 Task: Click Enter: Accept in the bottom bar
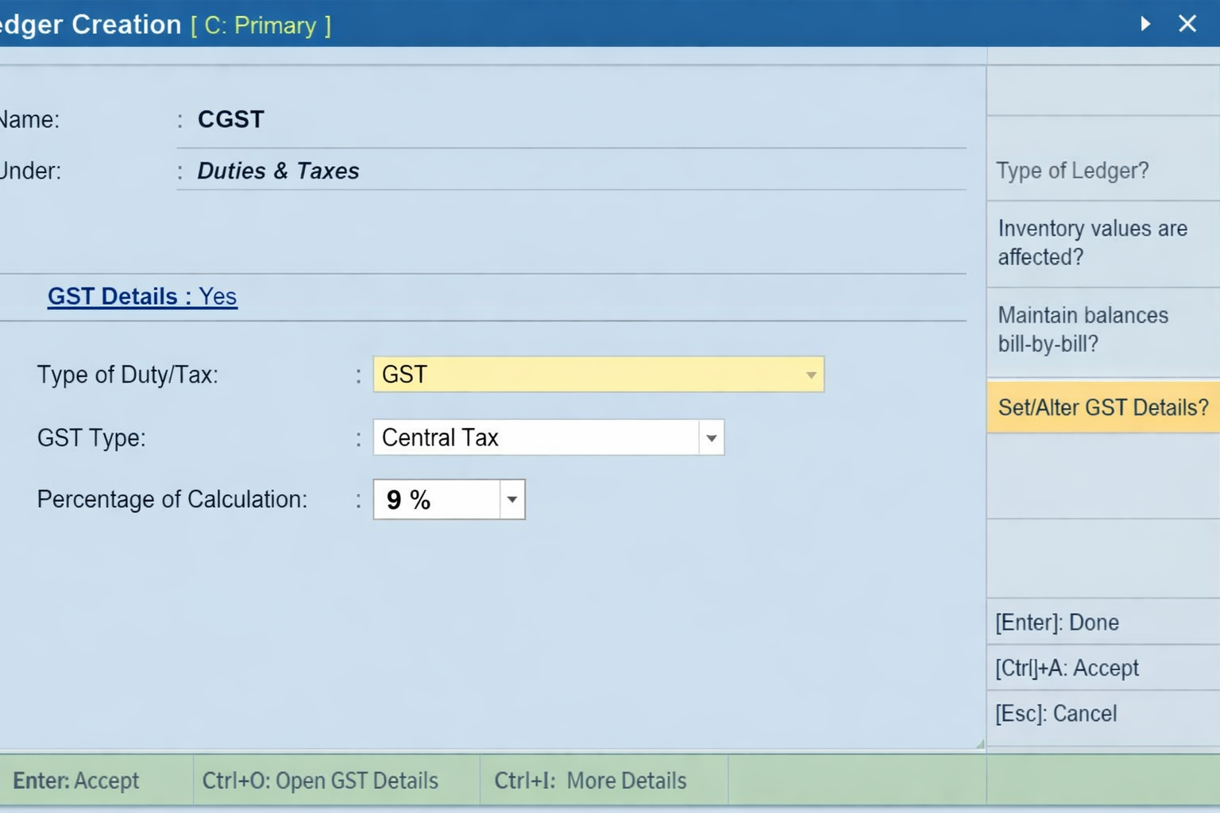coord(77,780)
